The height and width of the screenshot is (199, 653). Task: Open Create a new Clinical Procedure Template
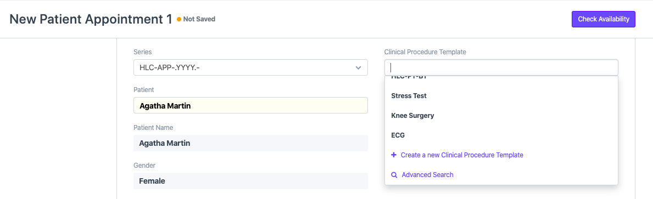tap(462, 155)
